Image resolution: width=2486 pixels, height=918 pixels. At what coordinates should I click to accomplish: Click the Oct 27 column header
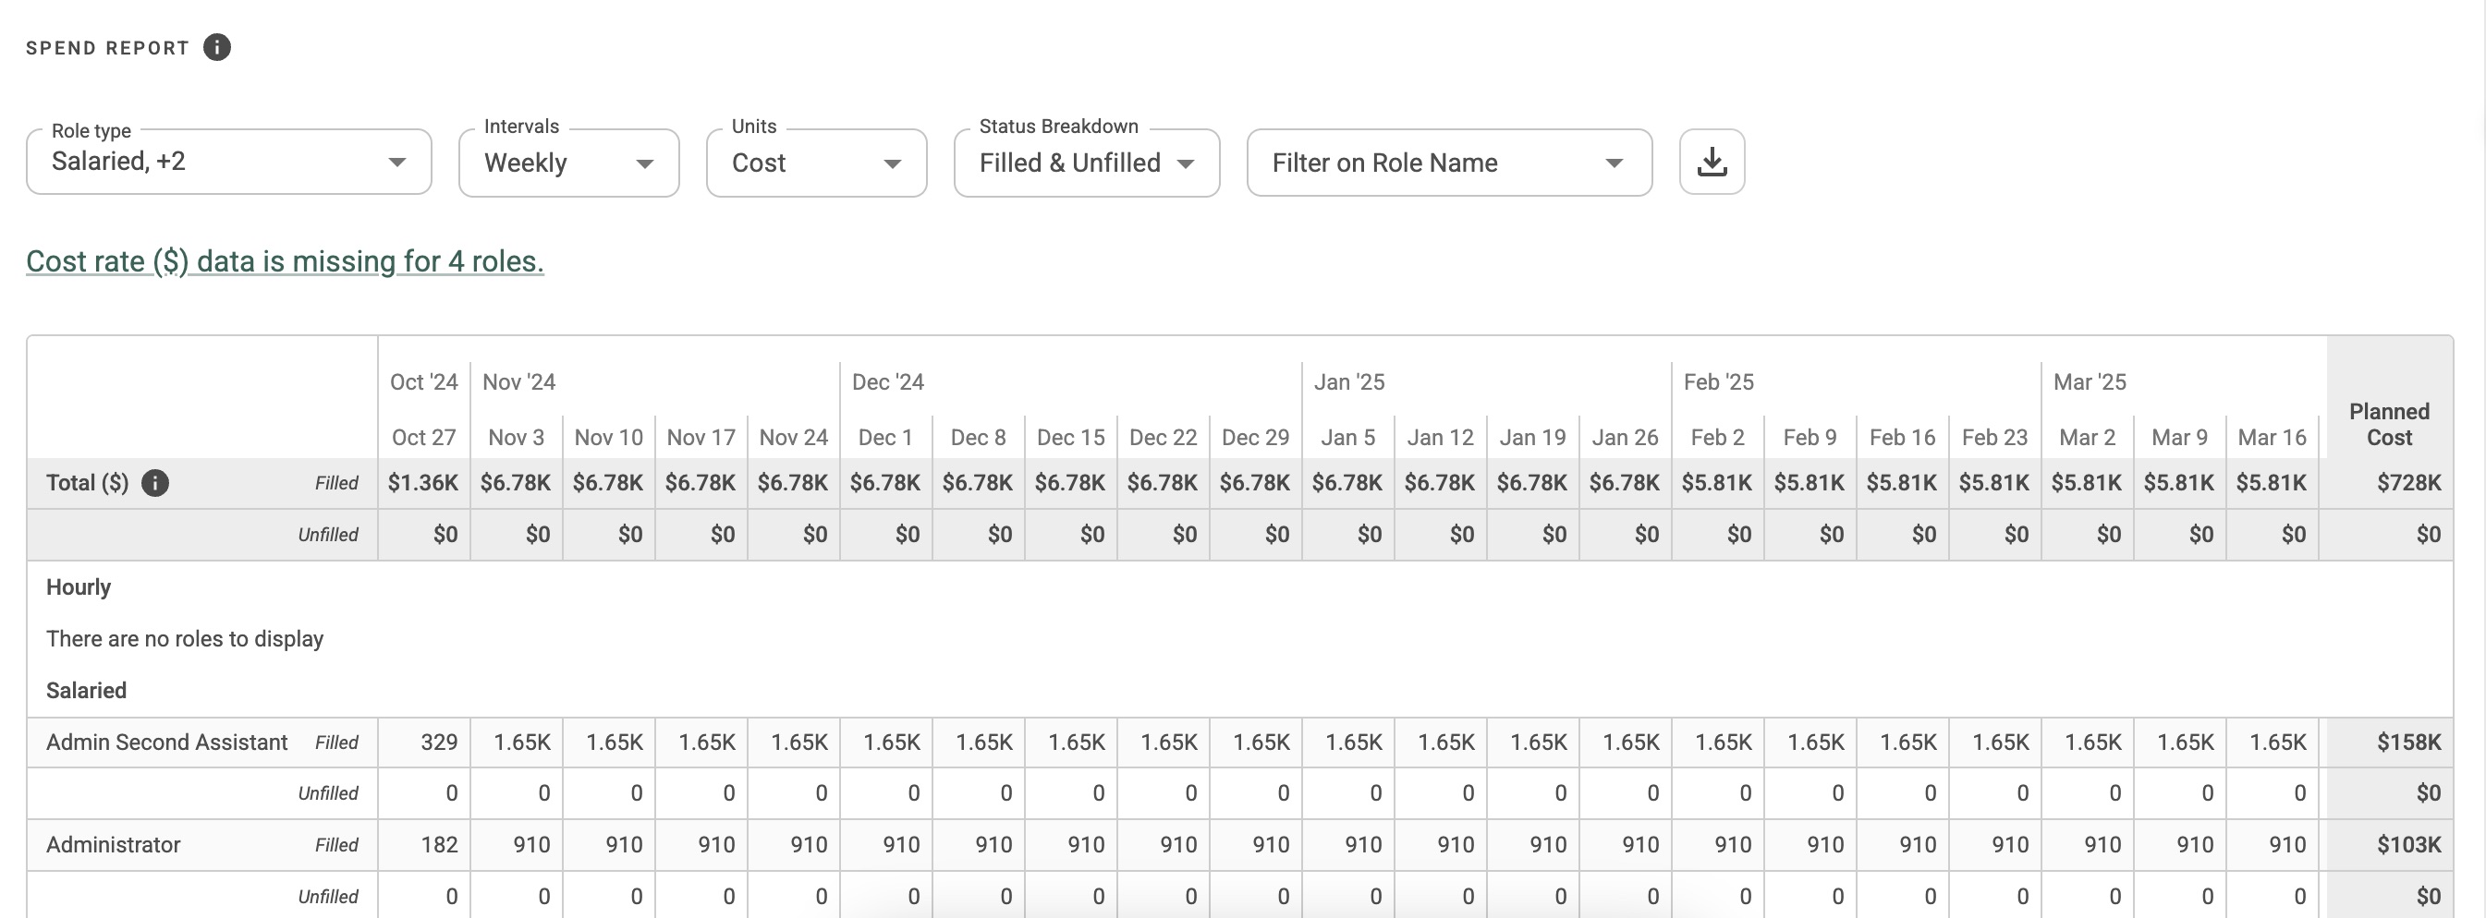[x=422, y=437]
